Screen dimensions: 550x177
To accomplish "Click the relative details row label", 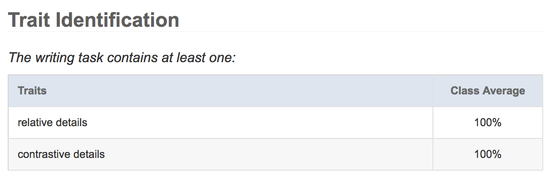I will (x=53, y=123).
